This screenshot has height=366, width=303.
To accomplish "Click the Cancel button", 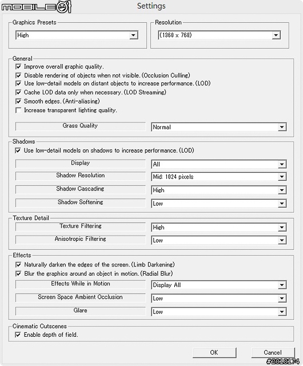I will 273,352.
